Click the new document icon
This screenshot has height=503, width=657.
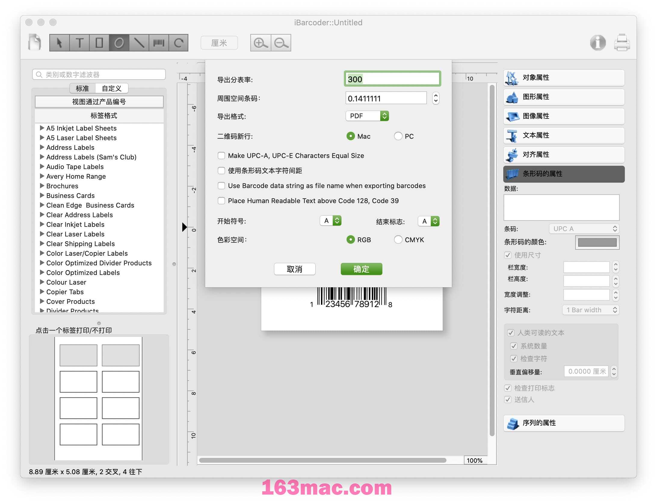(x=35, y=42)
